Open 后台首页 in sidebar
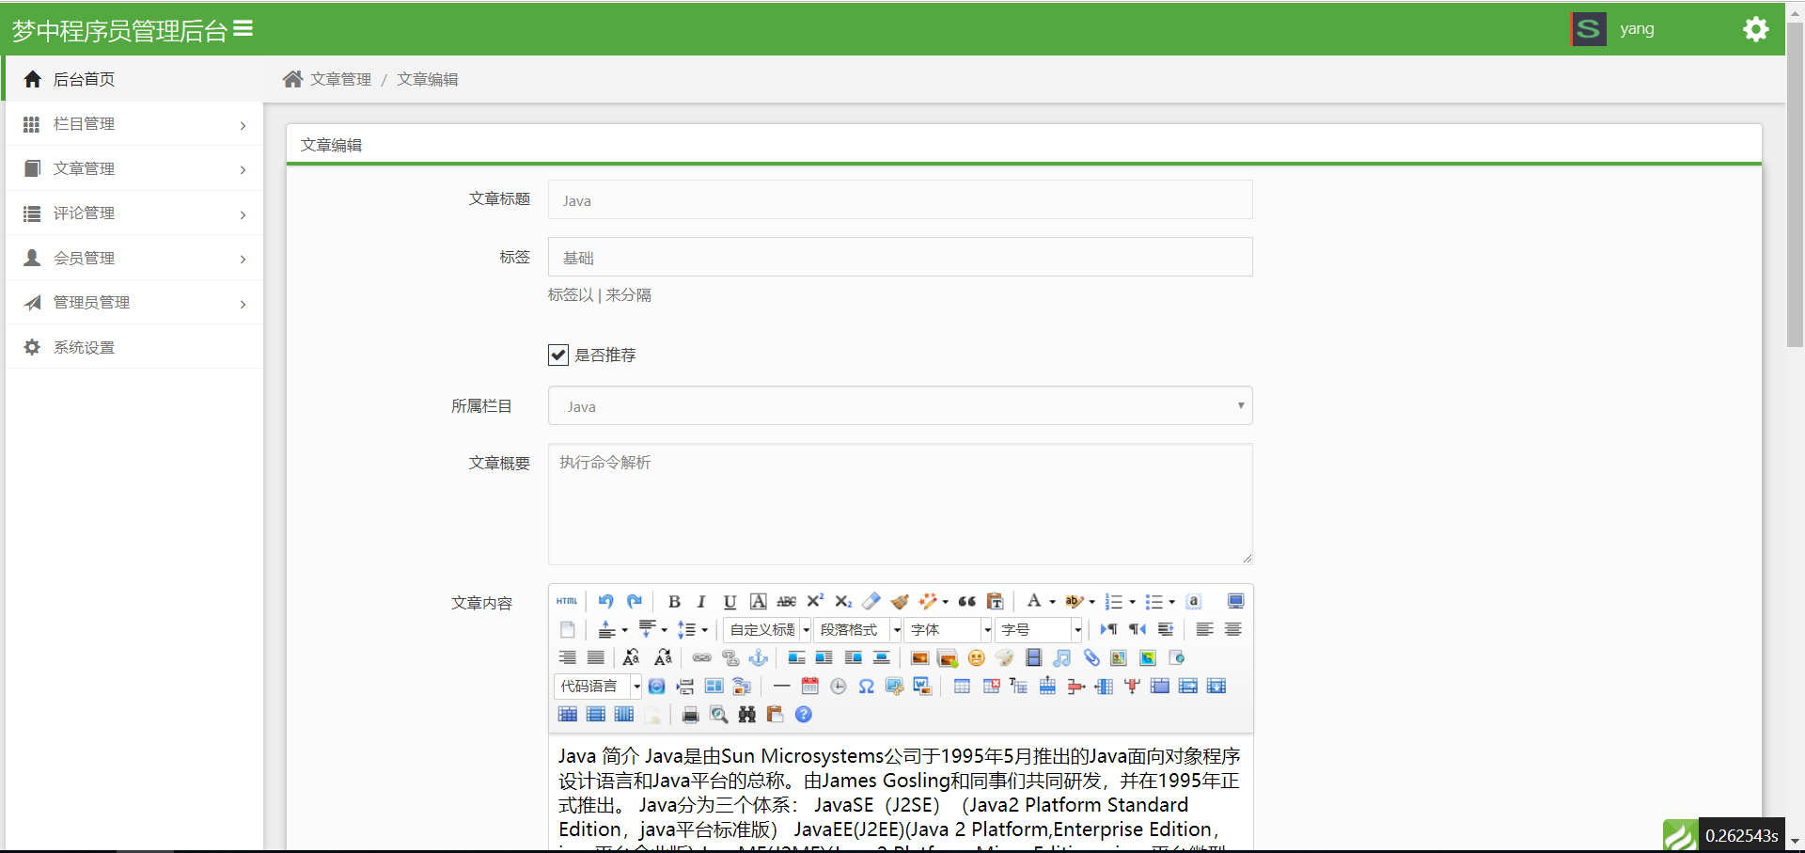The width and height of the screenshot is (1805, 853). [134, 79]
